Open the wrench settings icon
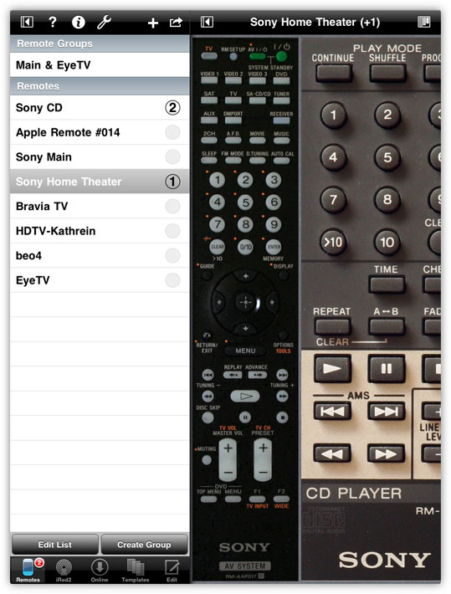The height and width of the screenshot is (594, 451). 104,23
